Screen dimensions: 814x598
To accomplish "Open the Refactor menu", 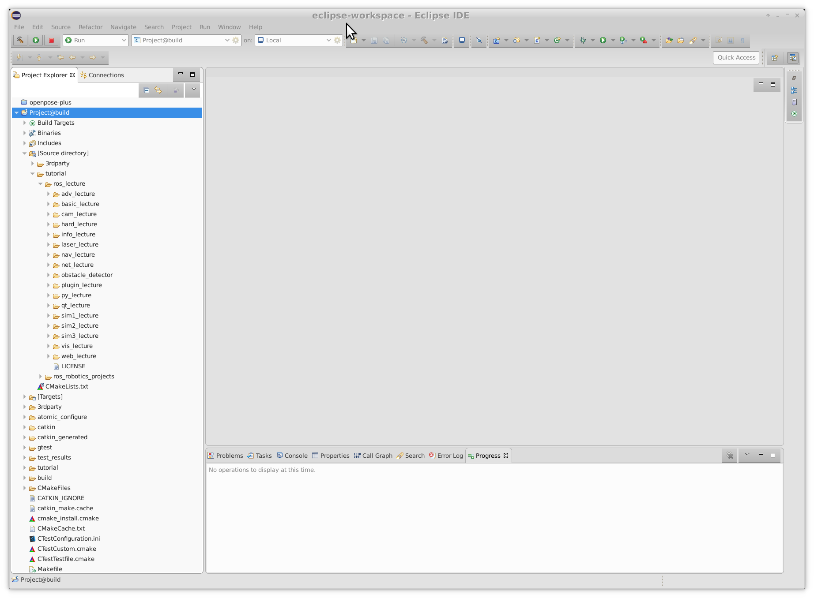I will pyautogui.click(x=90, y=27).
